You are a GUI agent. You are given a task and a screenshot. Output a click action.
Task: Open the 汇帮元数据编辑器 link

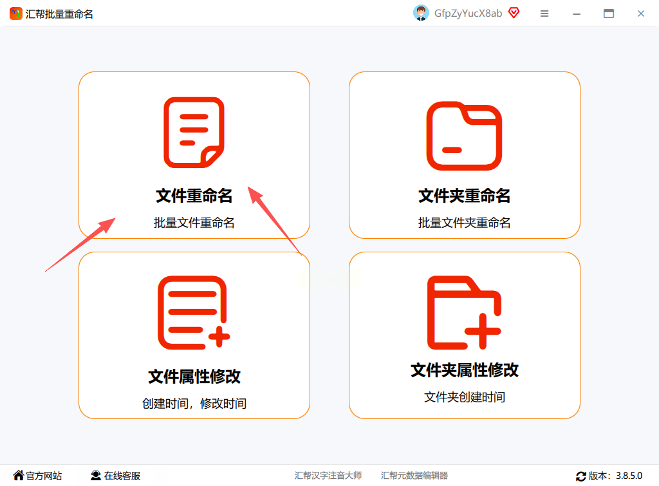[414, 475]
